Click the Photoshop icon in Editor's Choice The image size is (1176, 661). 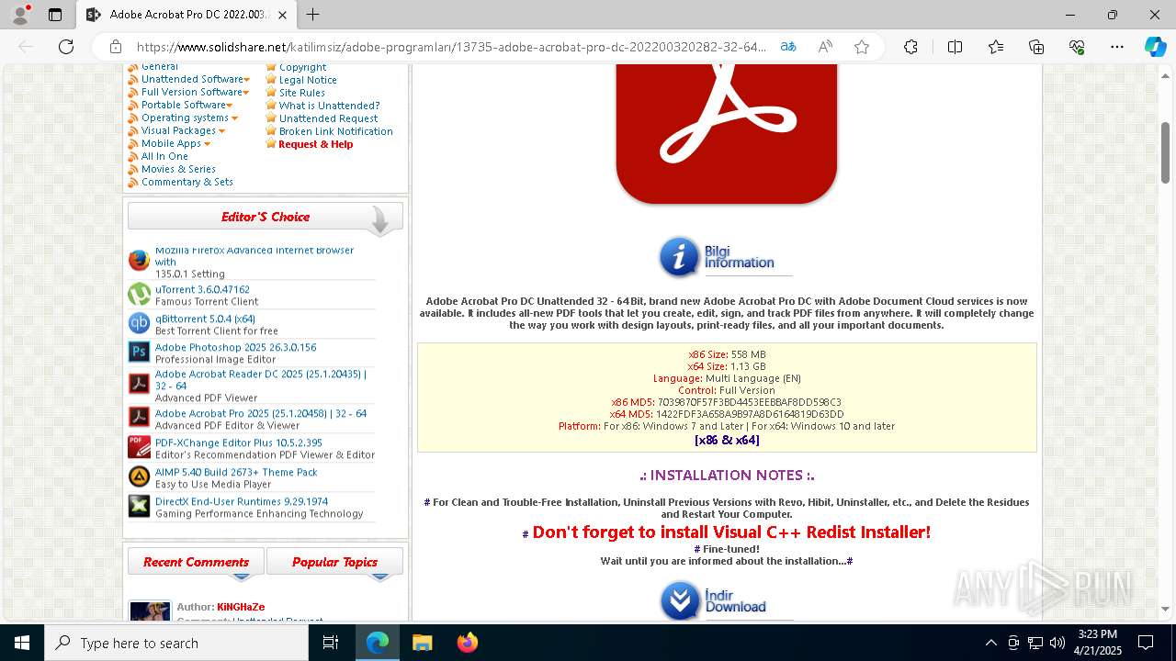(x=139, y=352)
